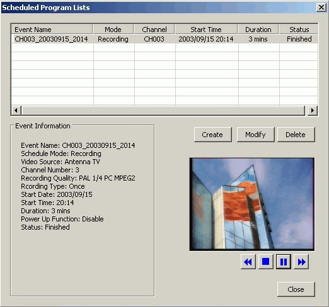This screenshot has height=307, width=329.
Task: Click the Start Time column header
Action: [206, 30]
